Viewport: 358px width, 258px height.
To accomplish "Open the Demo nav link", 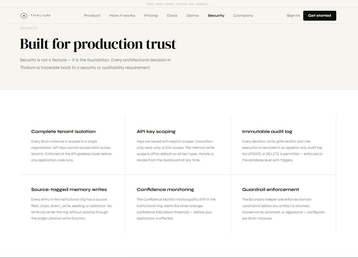I will (x=193, y=16).
